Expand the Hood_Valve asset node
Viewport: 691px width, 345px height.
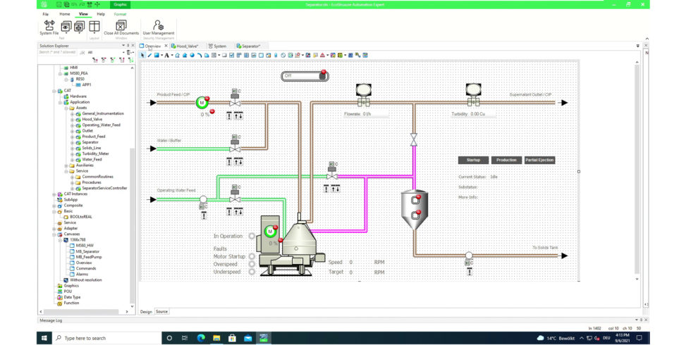point(72,119)
